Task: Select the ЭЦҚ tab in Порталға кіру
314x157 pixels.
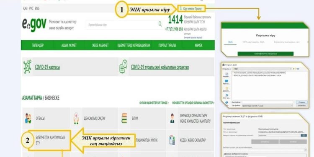Action: pos(231,42)
